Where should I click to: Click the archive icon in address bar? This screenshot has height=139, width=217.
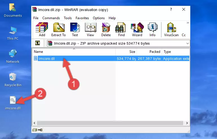coord(50,43)
